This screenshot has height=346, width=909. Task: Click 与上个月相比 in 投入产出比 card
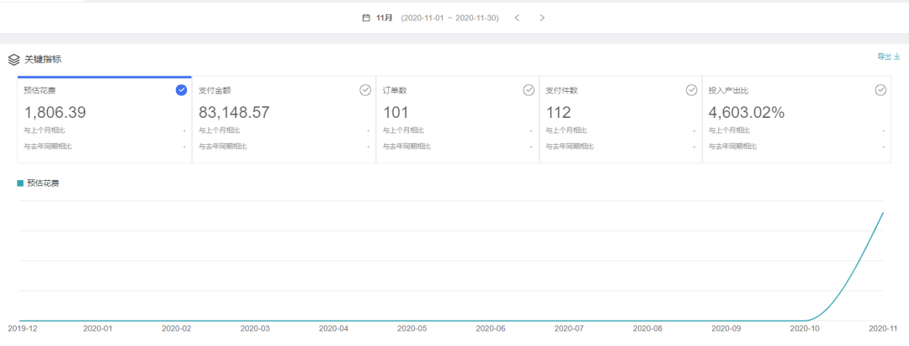(729, 131)
